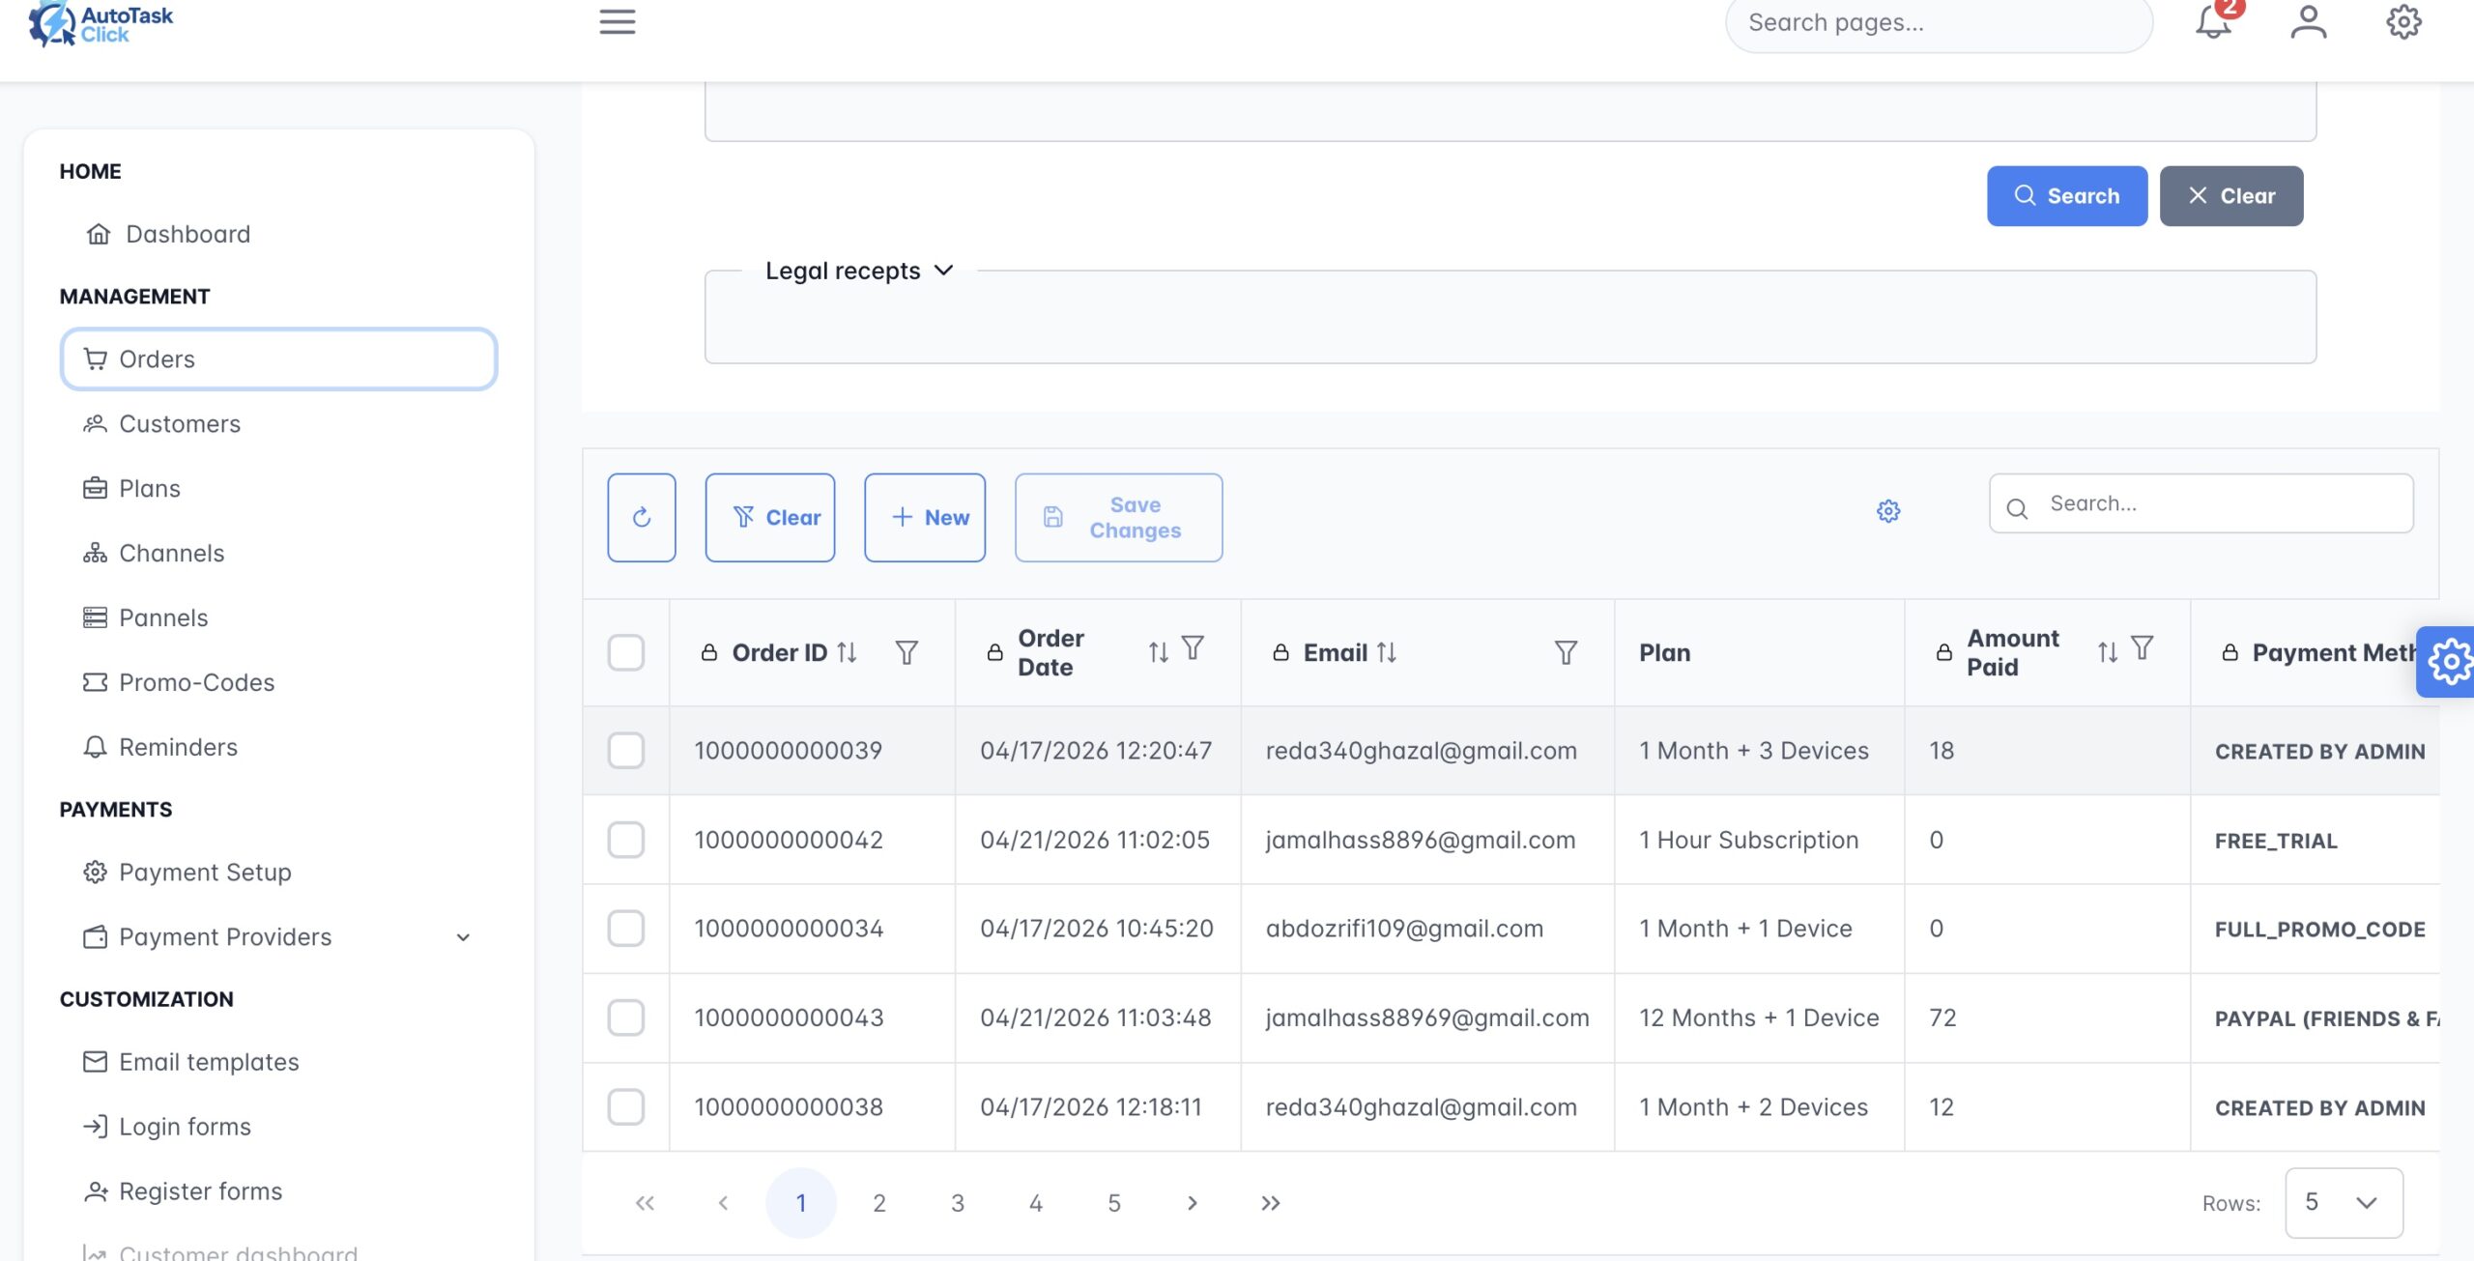Viewport: 2474px width, 1261px height.
Task: Click the Email column lock icon
Action: (x=1280, y=653)
